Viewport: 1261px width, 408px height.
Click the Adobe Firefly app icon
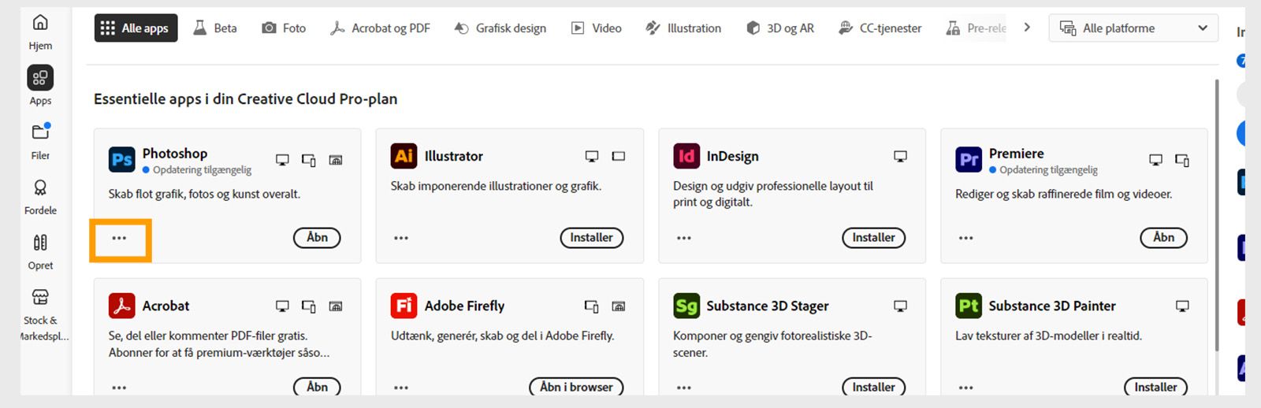[x=404, y=306]
